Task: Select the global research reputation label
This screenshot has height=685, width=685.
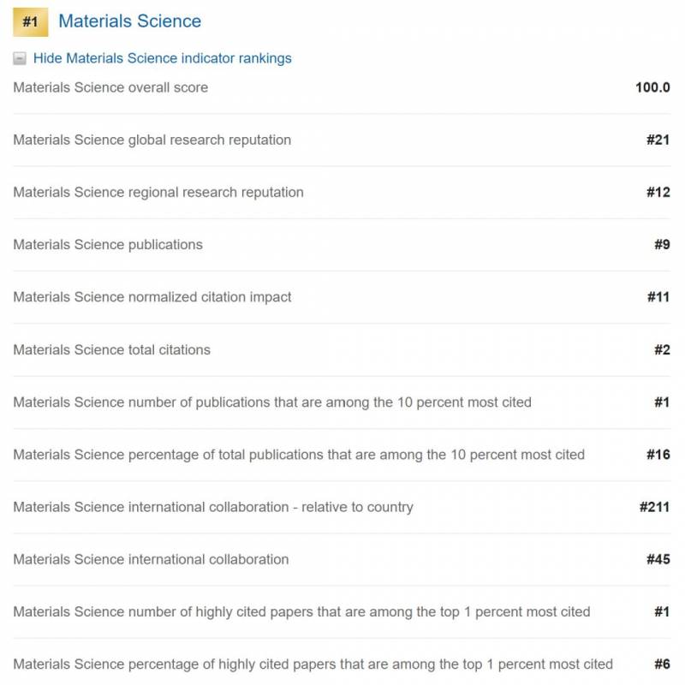Action: (152, 140)
